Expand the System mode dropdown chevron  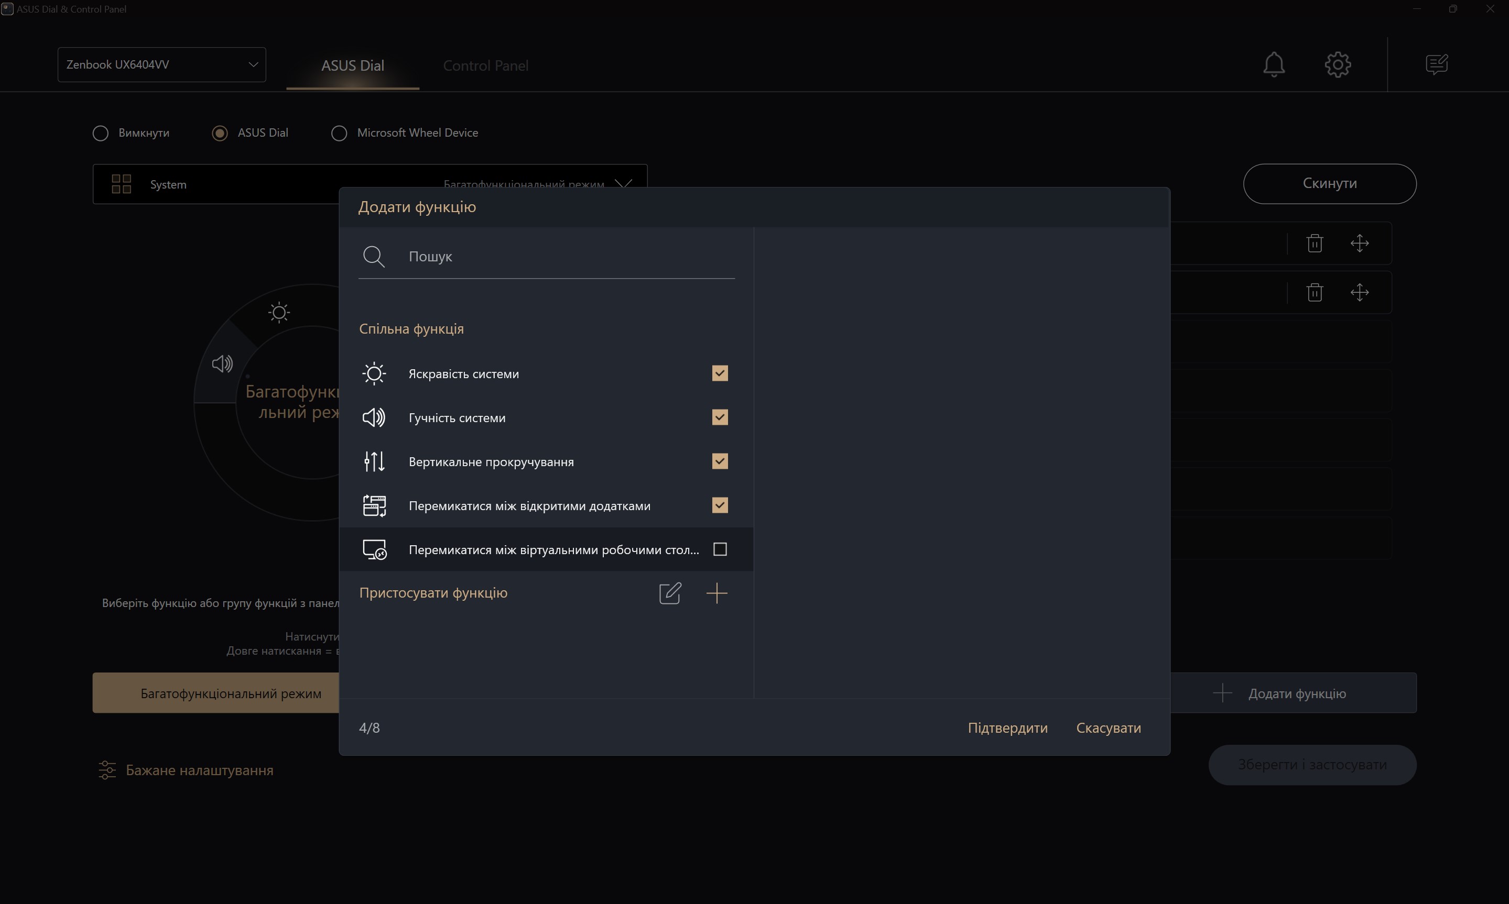pyautogui.click(x=623, y=183)
